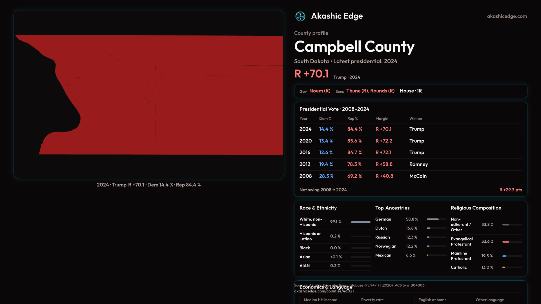The height and width of the screenshot is (304, 541).
Task: Click Senators Thune (R), Rounds (R)
Action: (x=370, y=91)
